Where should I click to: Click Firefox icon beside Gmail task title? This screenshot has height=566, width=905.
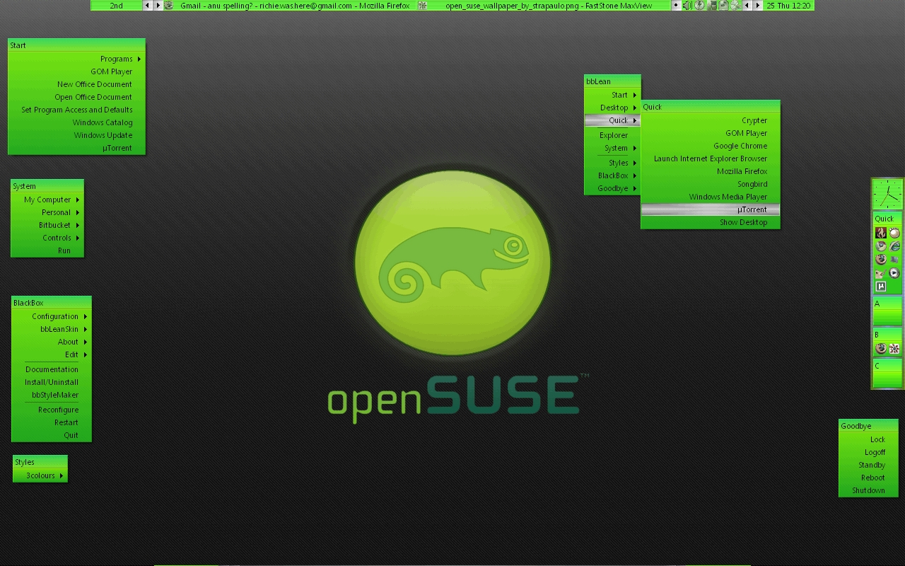(x=169, y=5)
